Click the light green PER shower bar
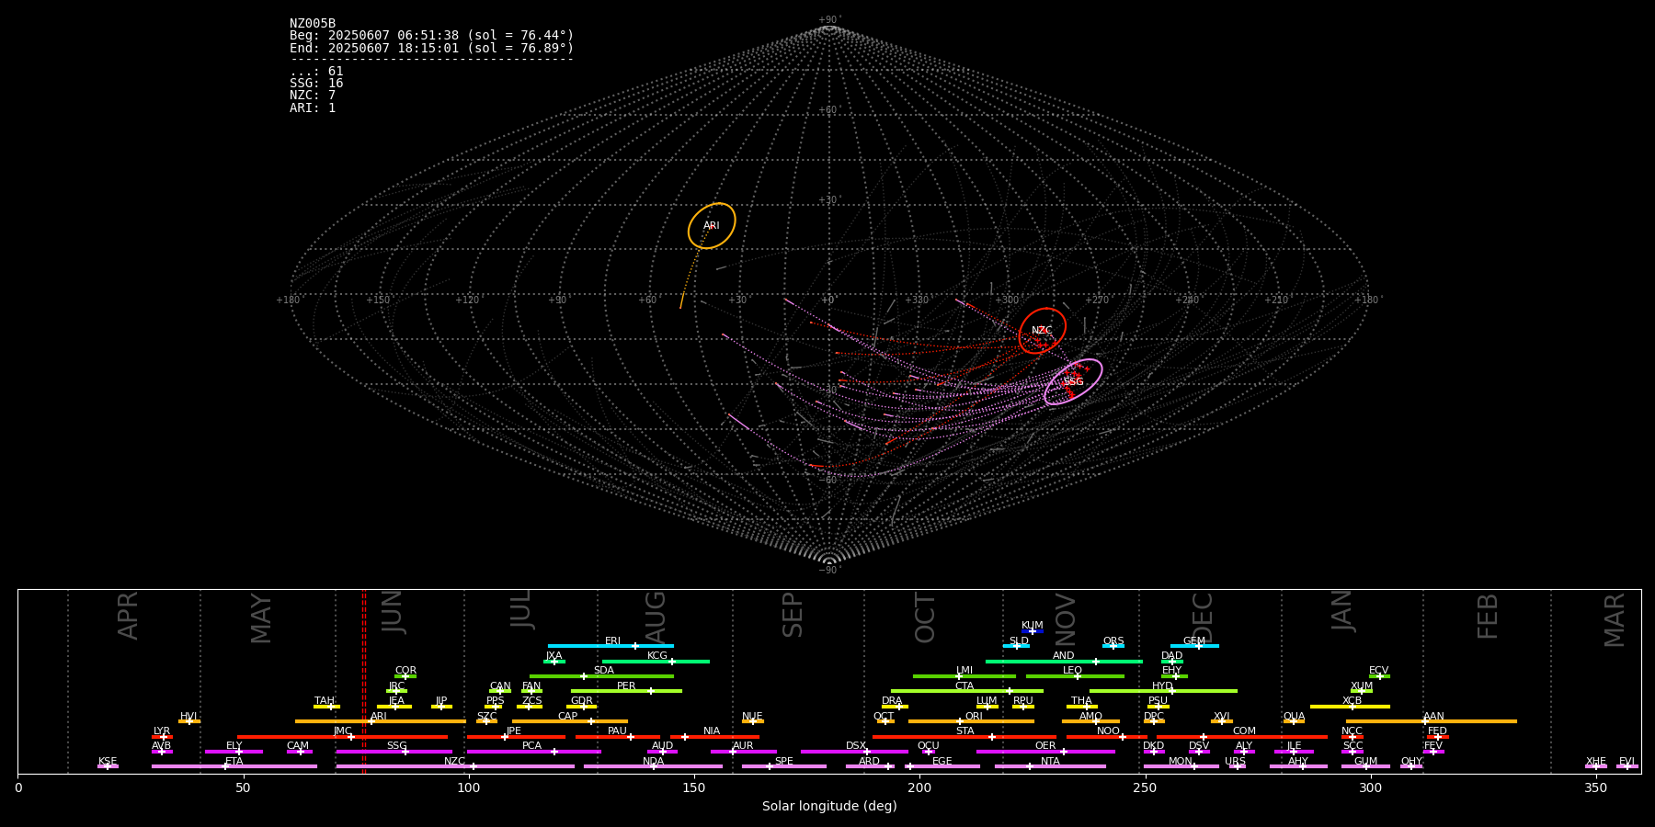The width and height of the screenshot is (1655, 827). (x=626, y=691)
